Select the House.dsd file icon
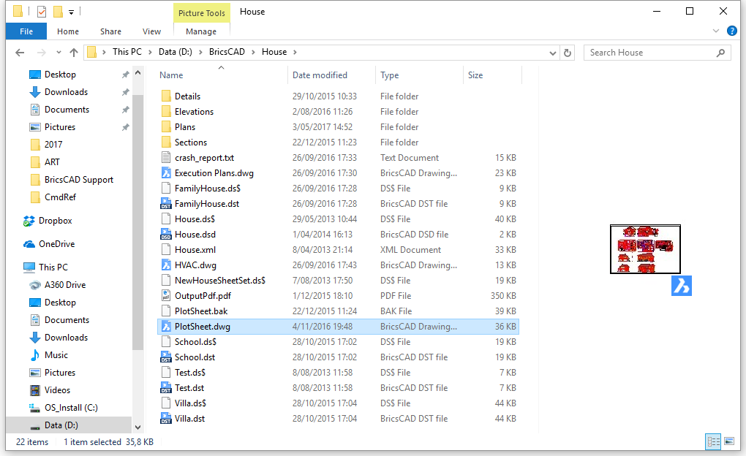Viewport: 746px width, 456px height. point(166,235)
